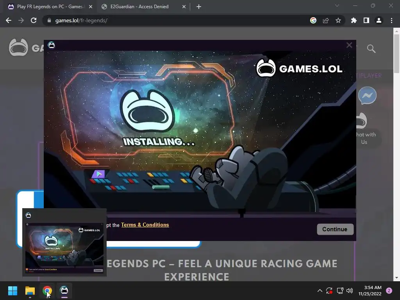This screenshot has height=300, width=400.
Task: Reload the games.lol page
Action: tap(34, 20)
